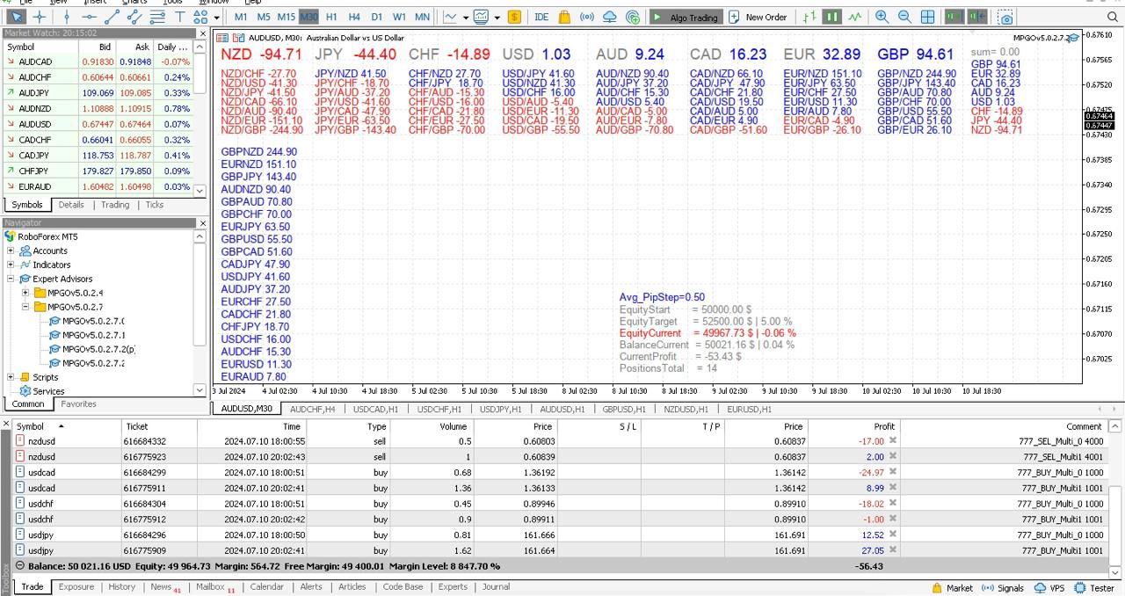Collapse the MPGOv5.0.2.7 folder
1125x596 pixels.
click(25, 307)
